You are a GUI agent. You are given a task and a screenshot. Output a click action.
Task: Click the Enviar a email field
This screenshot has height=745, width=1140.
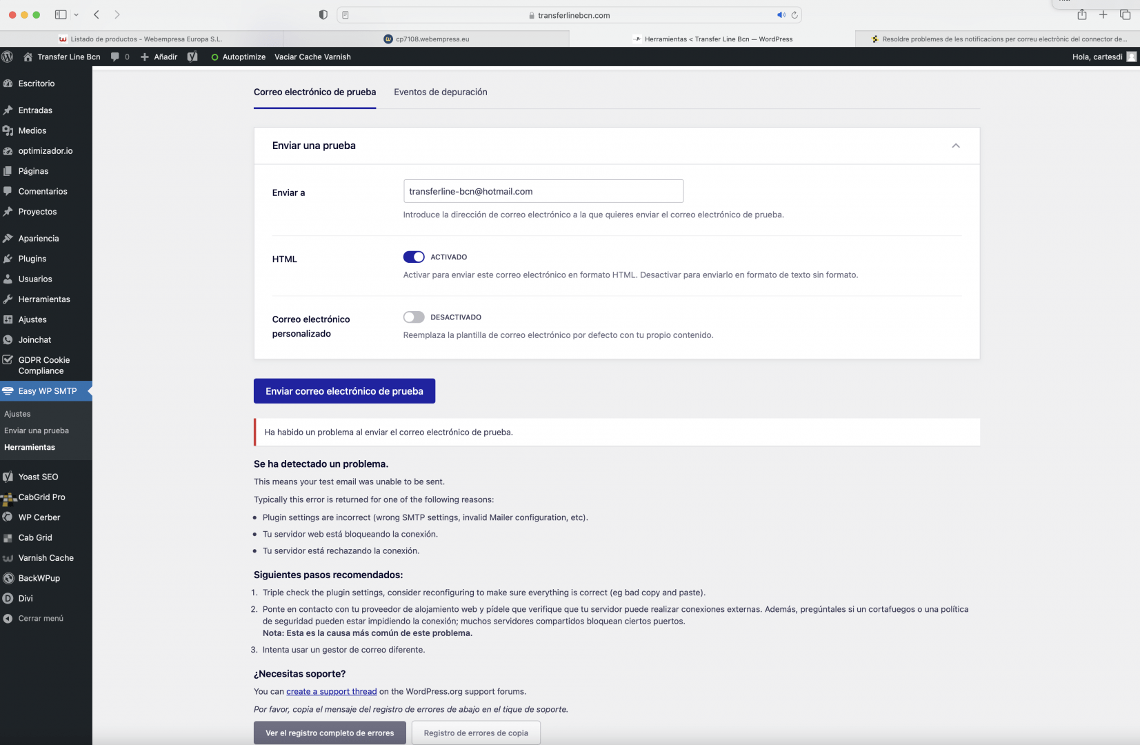point(543,191)
